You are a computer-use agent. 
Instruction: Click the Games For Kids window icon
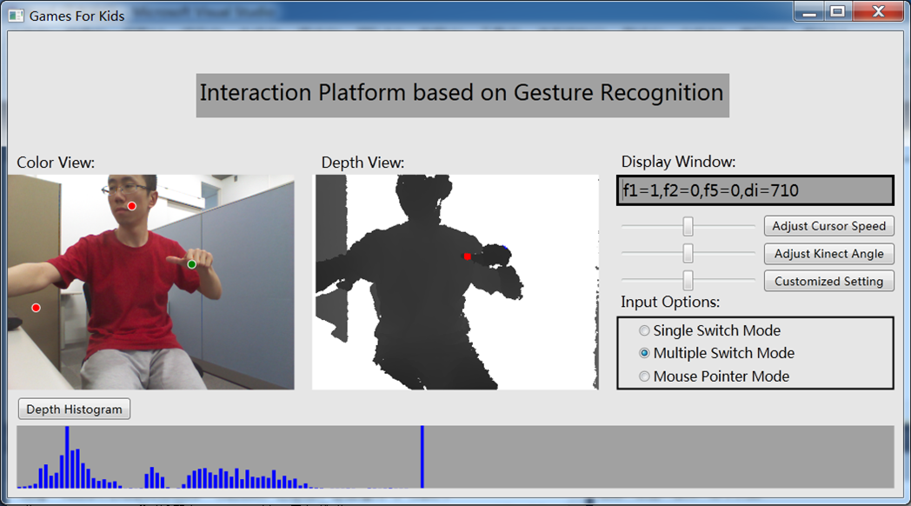16,16
